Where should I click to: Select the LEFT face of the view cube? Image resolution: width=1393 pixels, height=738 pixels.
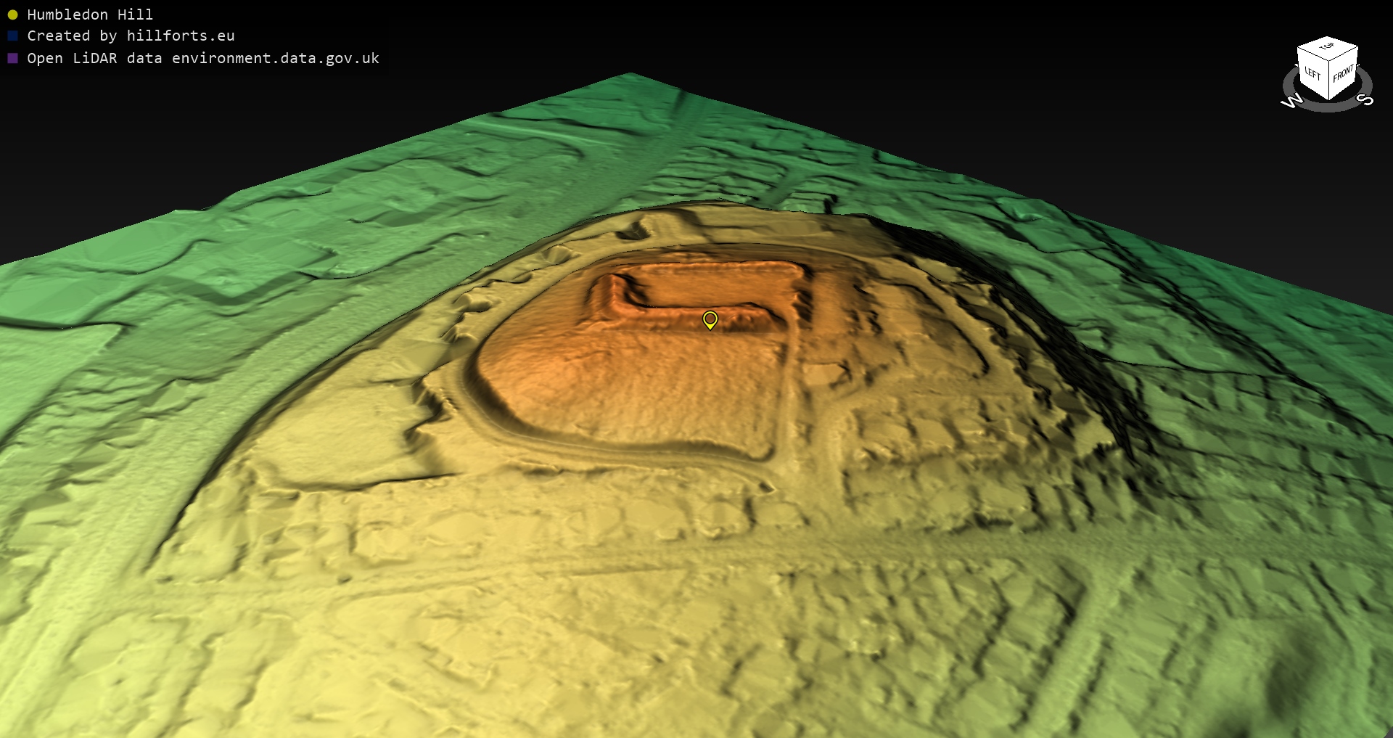point(1312,73)
